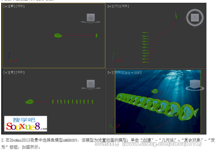Click the axis tripod in the Front viewport
Screen dimensions: 217x151
click(13, 57)
